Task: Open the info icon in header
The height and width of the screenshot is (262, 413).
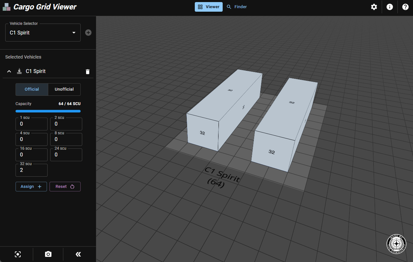Action: click(x=390, y=7)
